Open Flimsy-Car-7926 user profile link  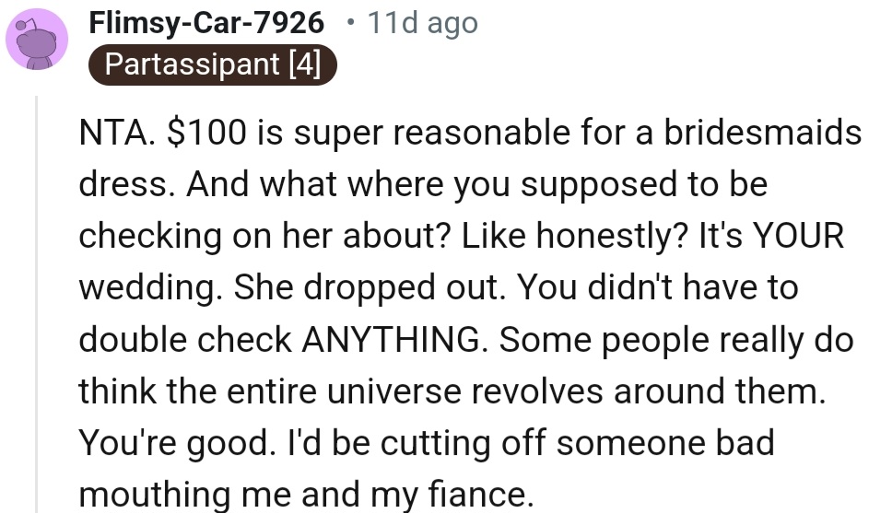[x=206, y=23]
